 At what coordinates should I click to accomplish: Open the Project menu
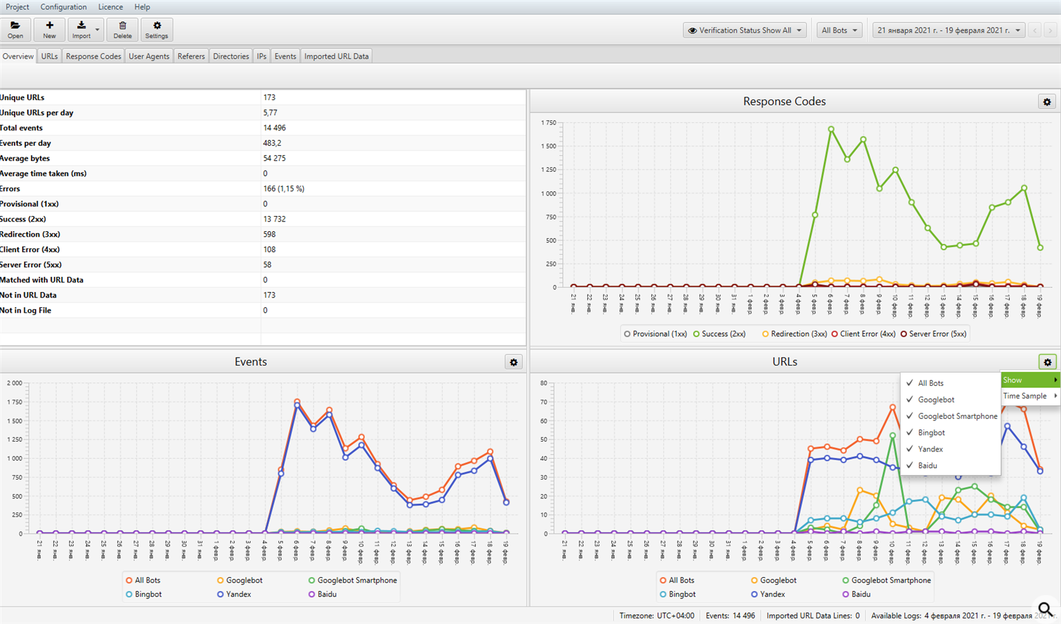click(x=17, y=7)
